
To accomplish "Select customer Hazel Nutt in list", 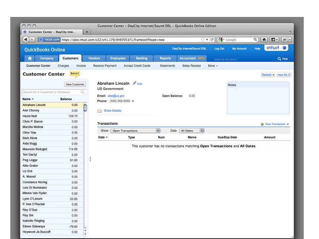I will (x=52, y=116).
